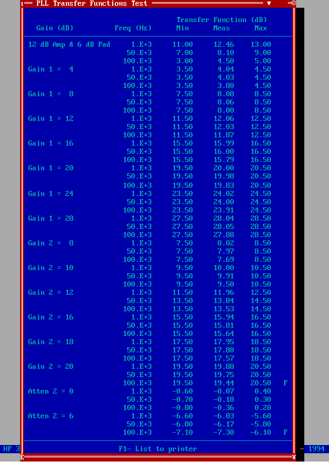Select the Gain (dB) column header
Image resolution: width=329 pixels, height=462 pixels.
click(x=55, y=28)
